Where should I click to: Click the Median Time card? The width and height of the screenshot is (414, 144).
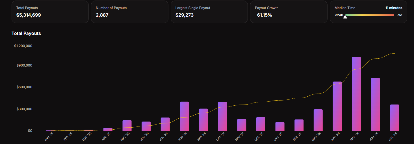coord(369,12)
